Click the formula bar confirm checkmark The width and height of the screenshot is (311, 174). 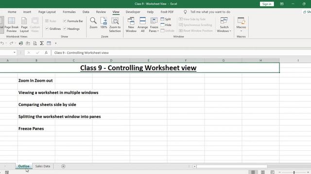pyautogui.click(x=37, y=53)
